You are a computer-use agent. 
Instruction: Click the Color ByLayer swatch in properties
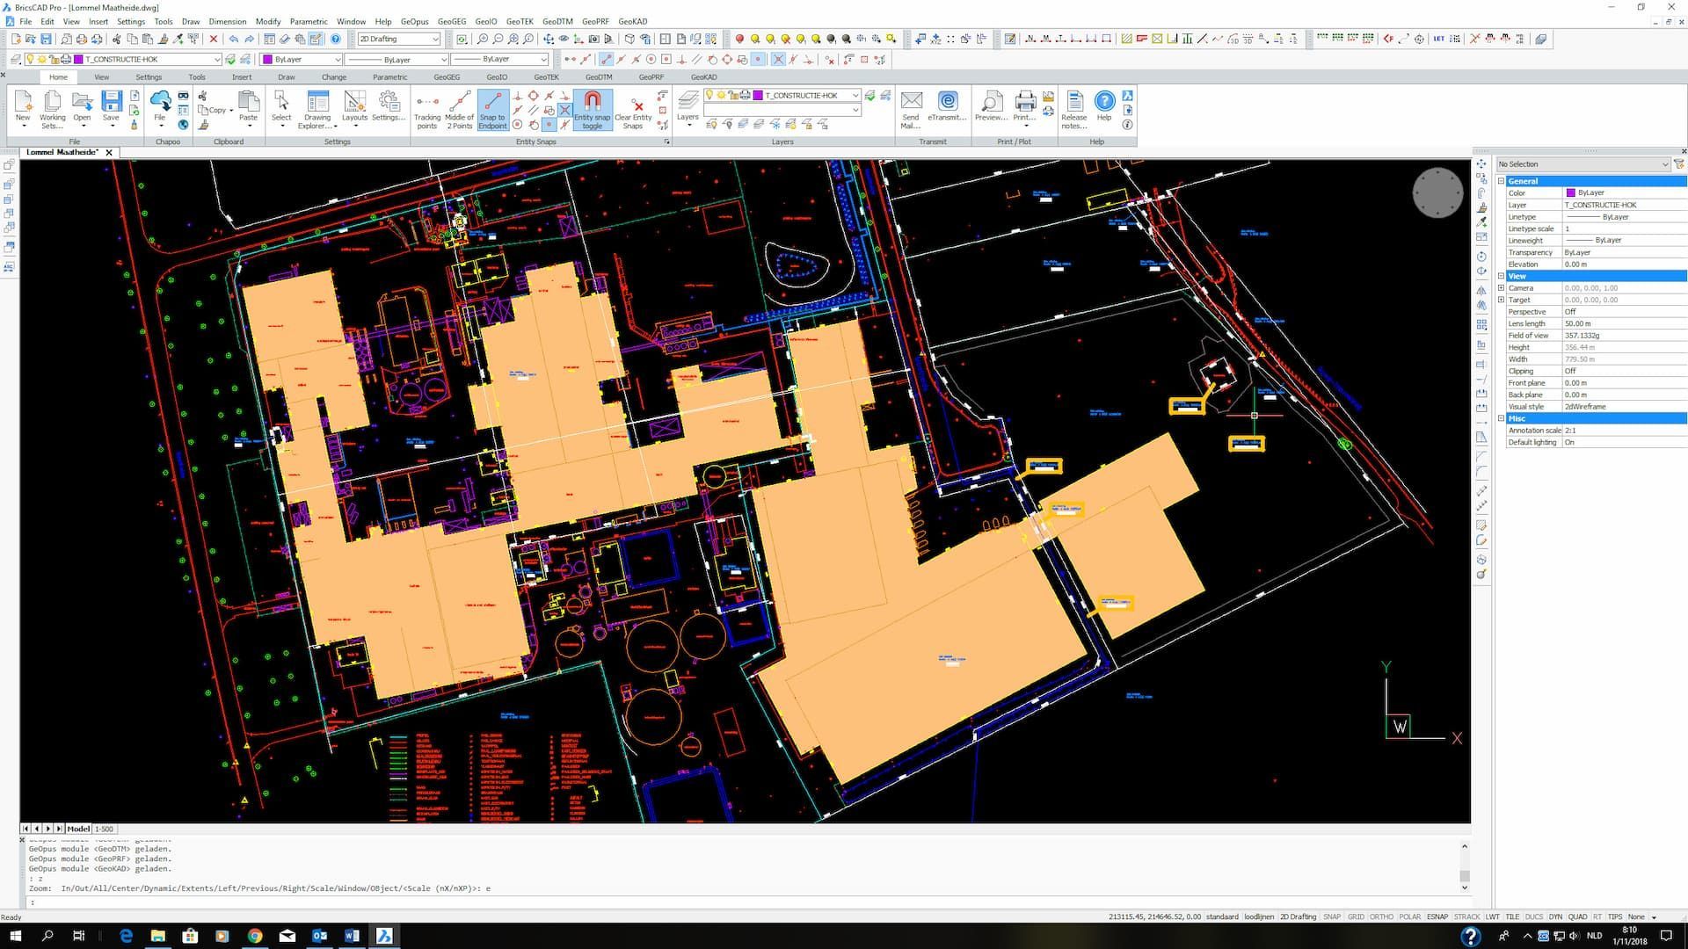coord(1570,192)
